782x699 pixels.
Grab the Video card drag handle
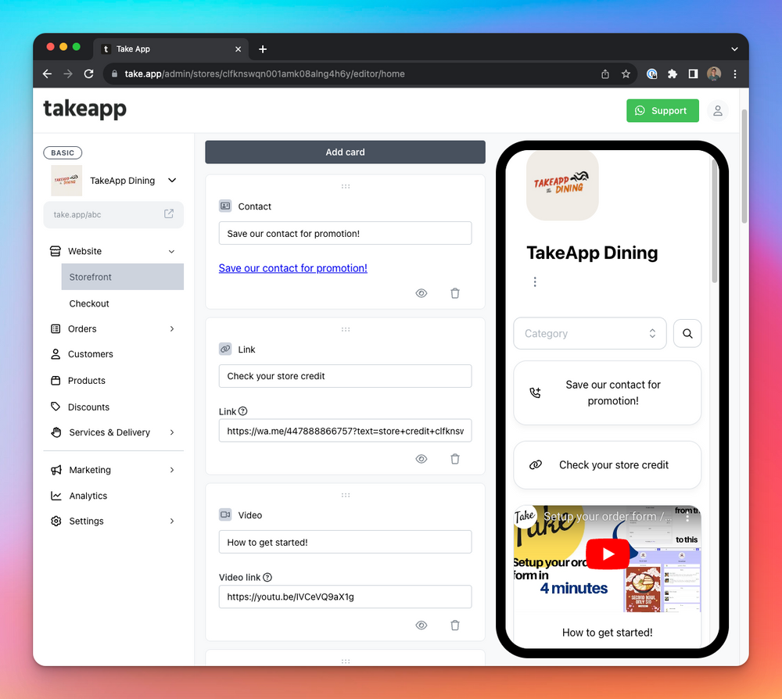[x=346, y=495]
